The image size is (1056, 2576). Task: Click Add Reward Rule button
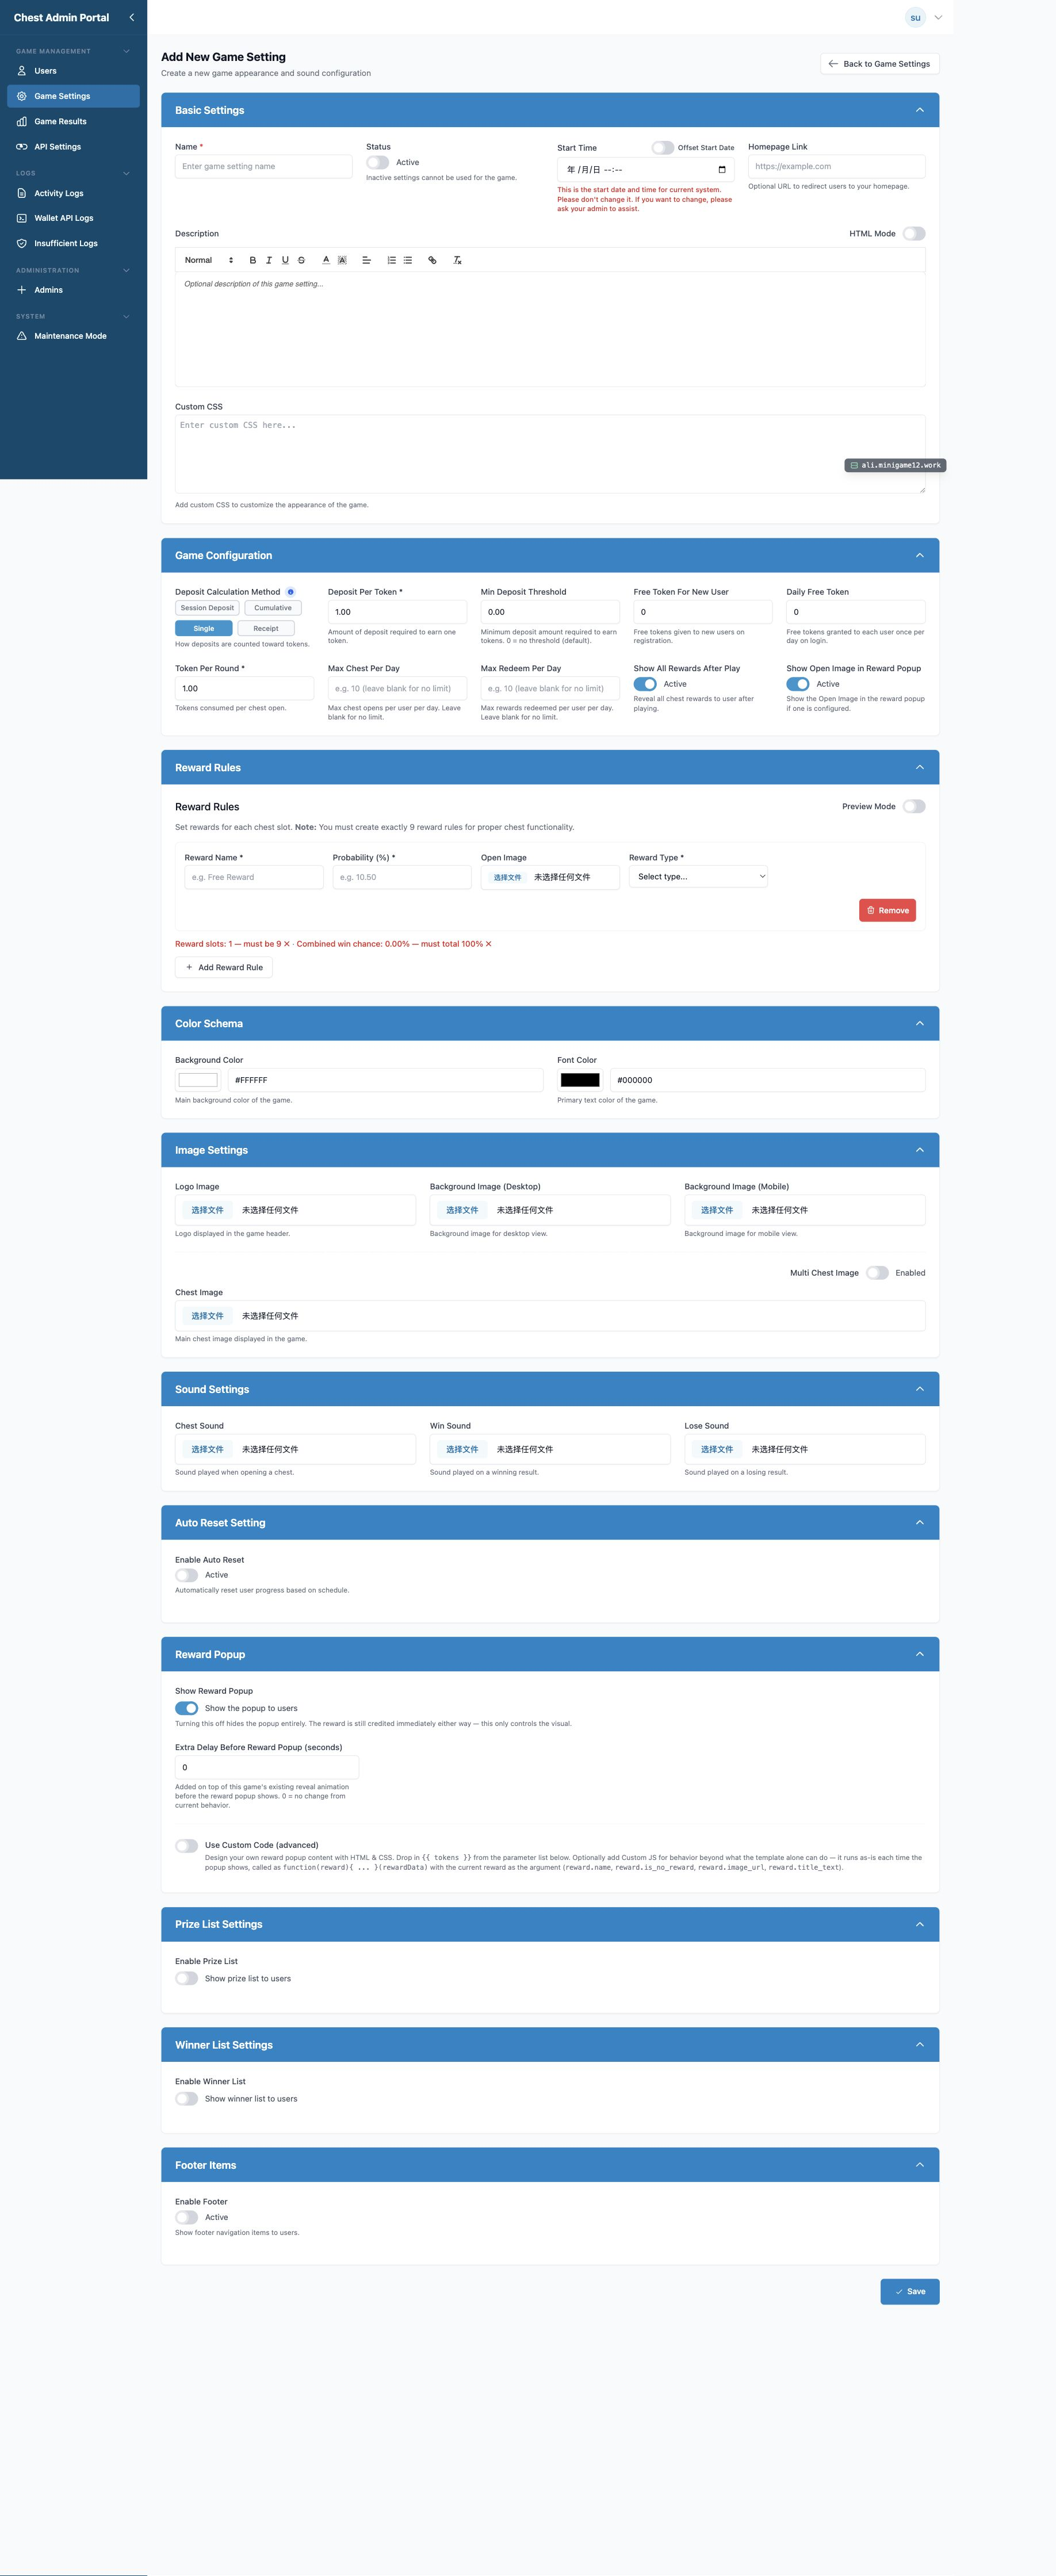224,967
